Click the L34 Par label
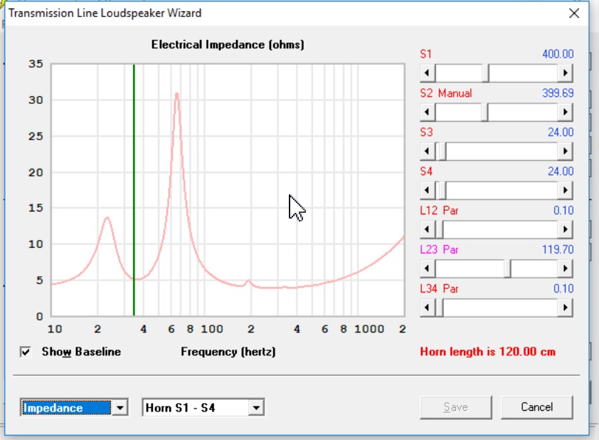This screenshot has height=440, width=599. point(439,288)
